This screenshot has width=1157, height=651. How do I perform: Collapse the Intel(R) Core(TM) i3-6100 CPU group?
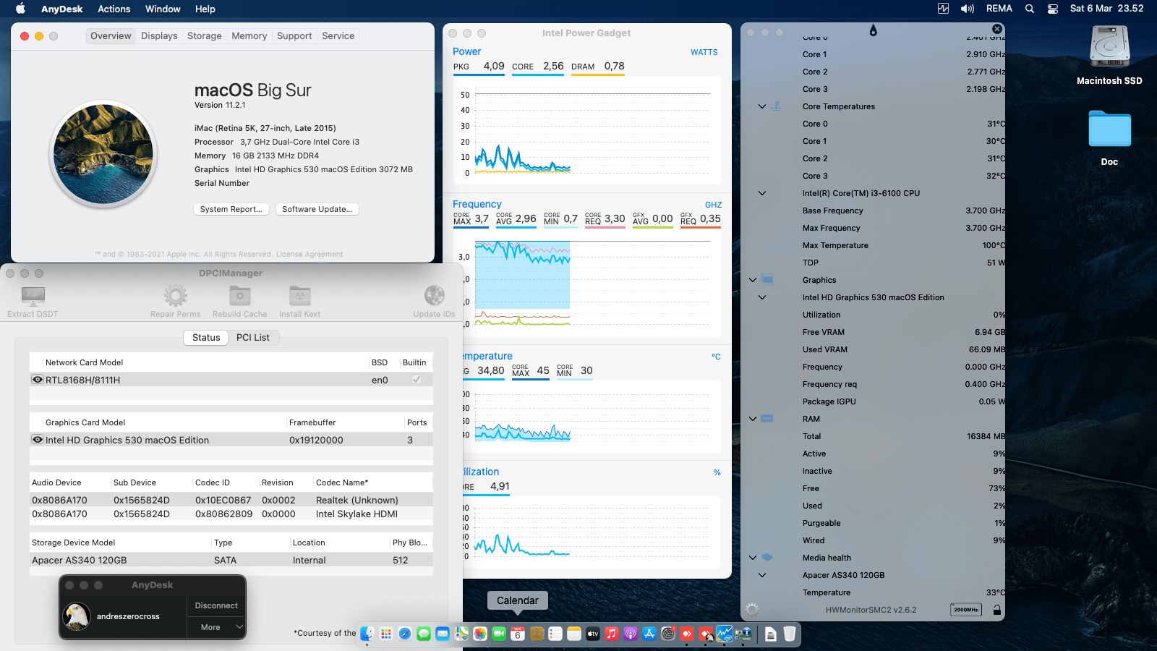(761, 193)
